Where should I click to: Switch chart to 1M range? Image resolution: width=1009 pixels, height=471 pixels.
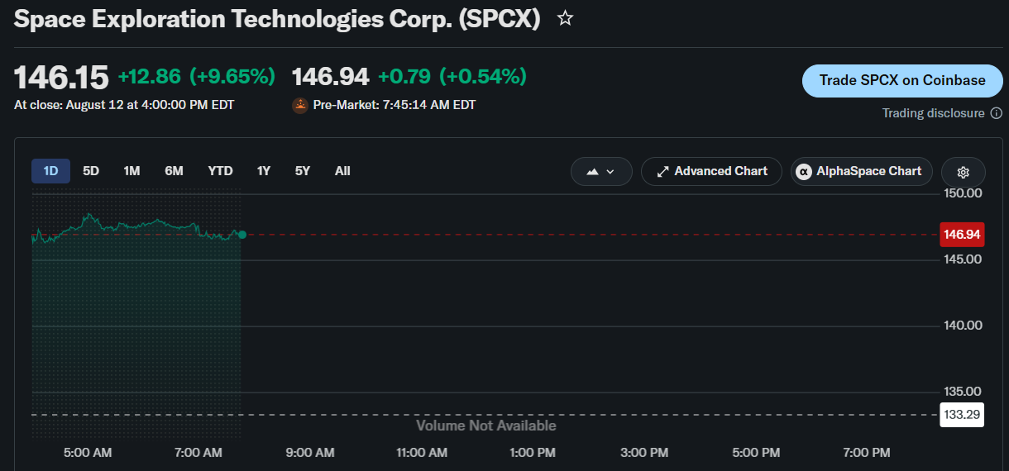point(132,171)
